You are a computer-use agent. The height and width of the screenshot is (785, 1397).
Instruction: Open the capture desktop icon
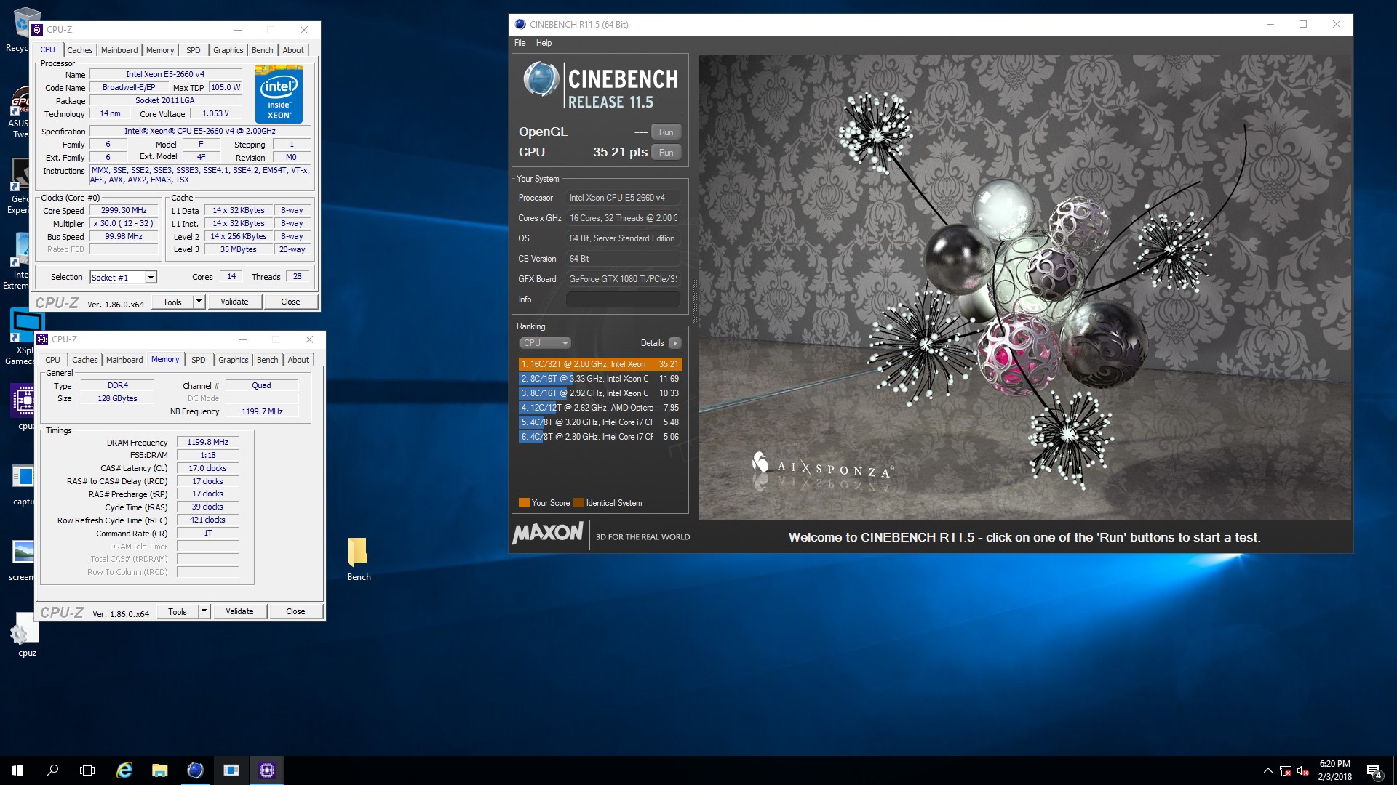(23, 476)
